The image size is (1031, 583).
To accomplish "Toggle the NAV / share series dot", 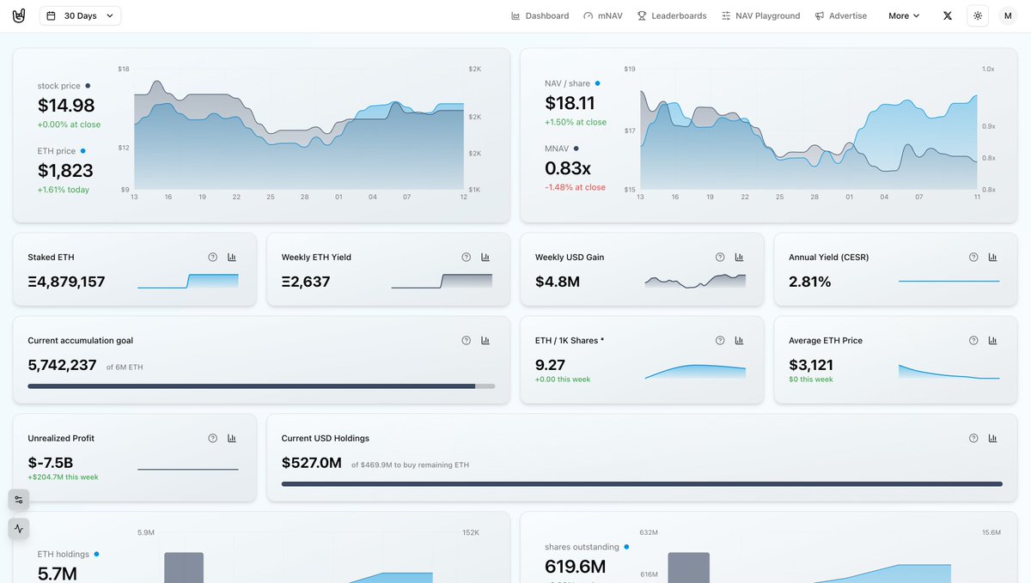I will coord(598,83).
